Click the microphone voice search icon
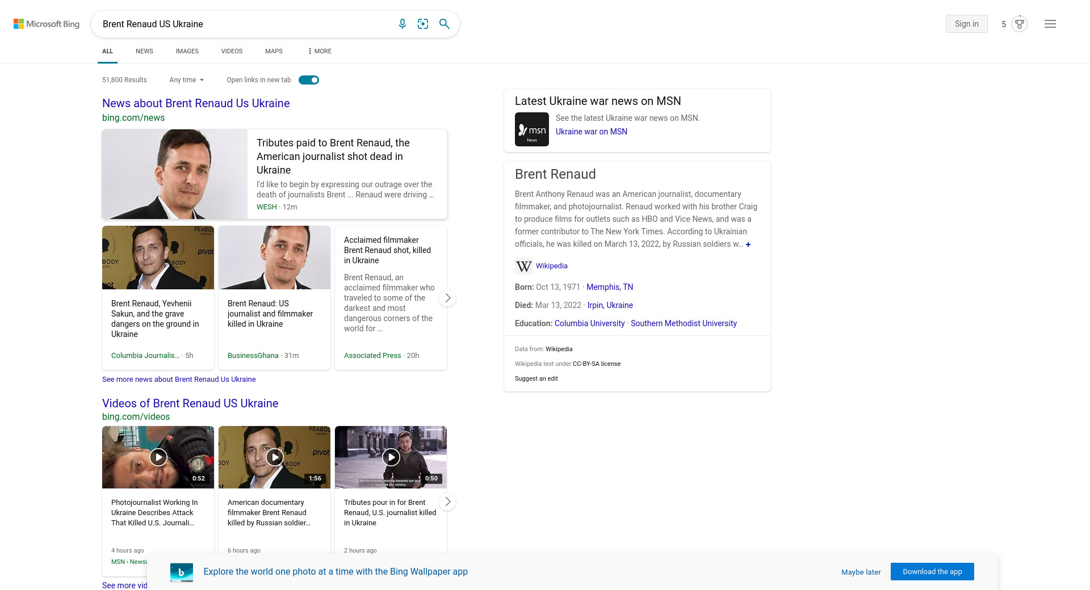 coord(402,24)
